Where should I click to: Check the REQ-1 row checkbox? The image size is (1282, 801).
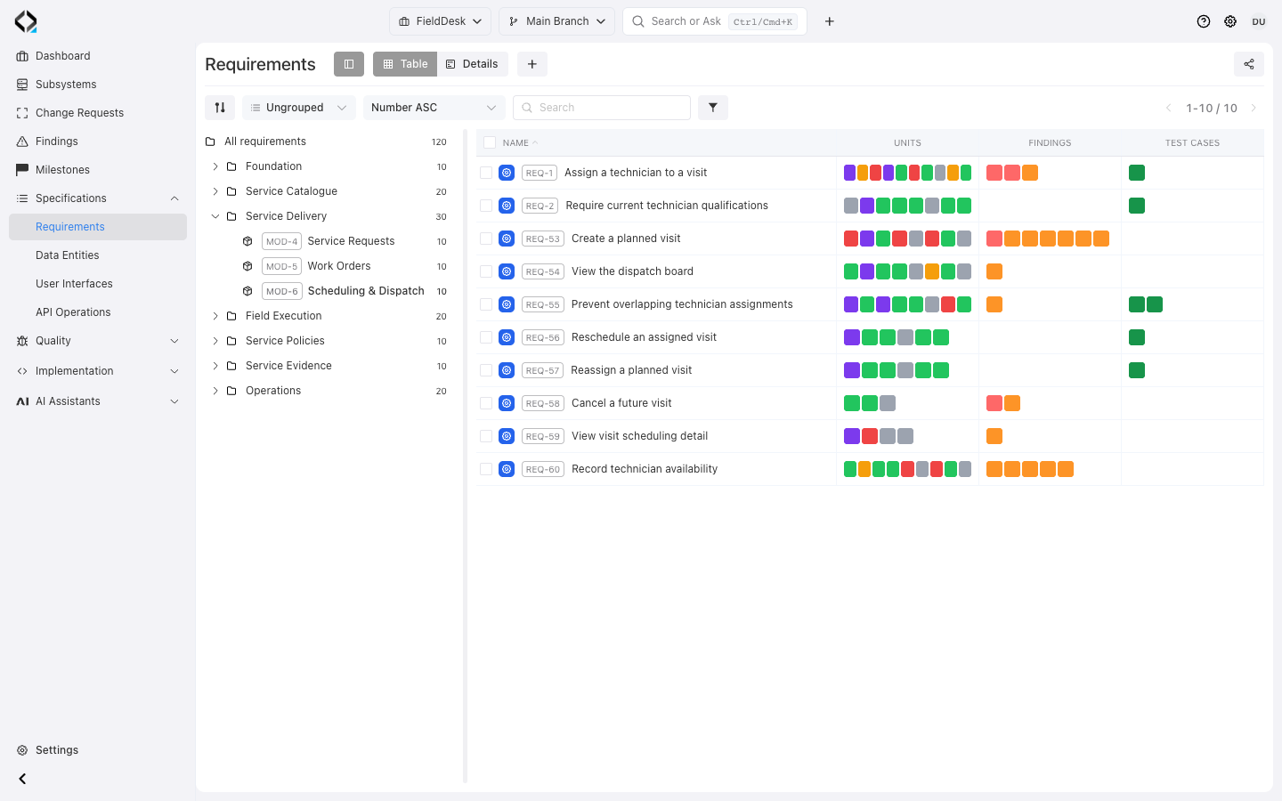(486, 173)
